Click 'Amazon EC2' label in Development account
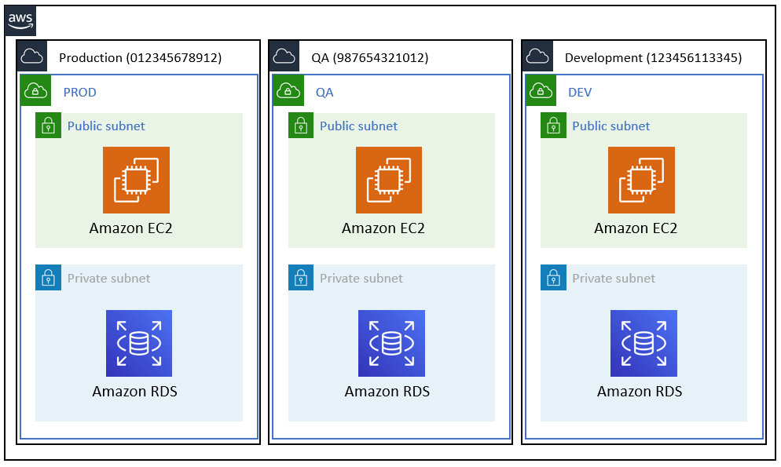The image size is (781, 467). coord(636,228)
